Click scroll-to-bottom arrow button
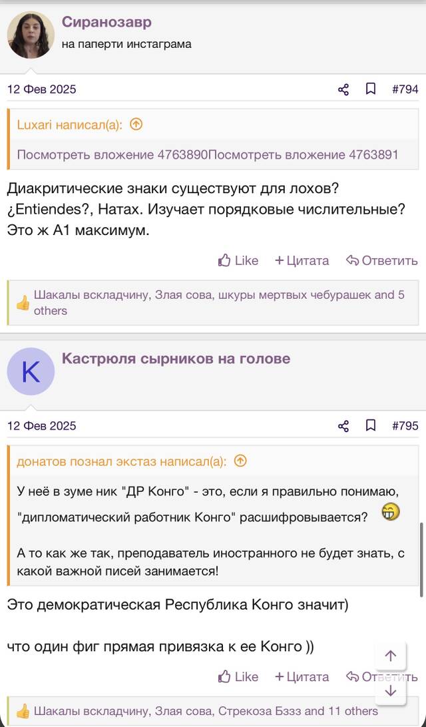This screenshot has width=426, height=727. coord(390,691)
